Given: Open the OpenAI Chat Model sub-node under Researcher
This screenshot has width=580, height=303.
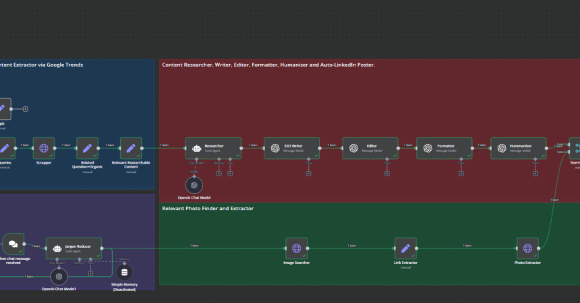Looking at the screenshot, I should coord(194,185).
